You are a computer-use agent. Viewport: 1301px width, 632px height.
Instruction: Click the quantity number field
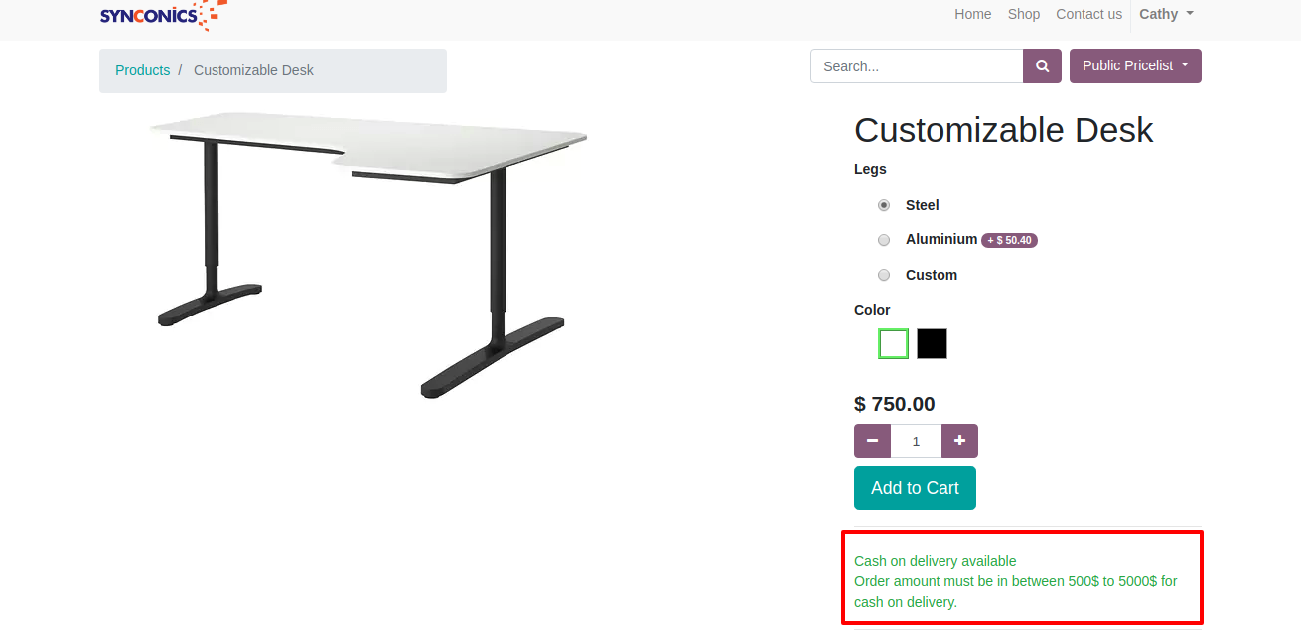point(916,441)
